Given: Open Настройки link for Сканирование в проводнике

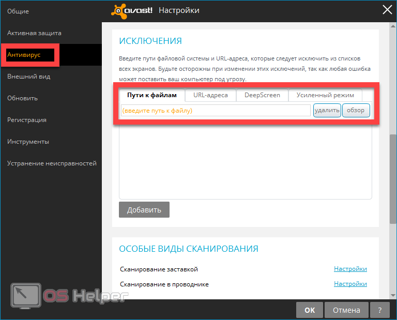Looking at the screenshot, I should 350,284.
